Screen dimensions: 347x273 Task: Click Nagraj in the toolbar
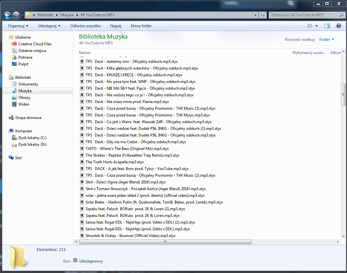116,26
